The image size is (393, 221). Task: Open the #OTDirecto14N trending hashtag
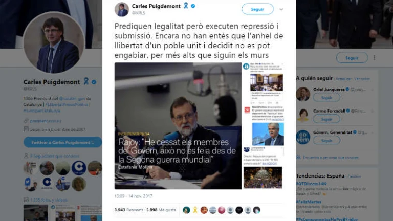311,184
